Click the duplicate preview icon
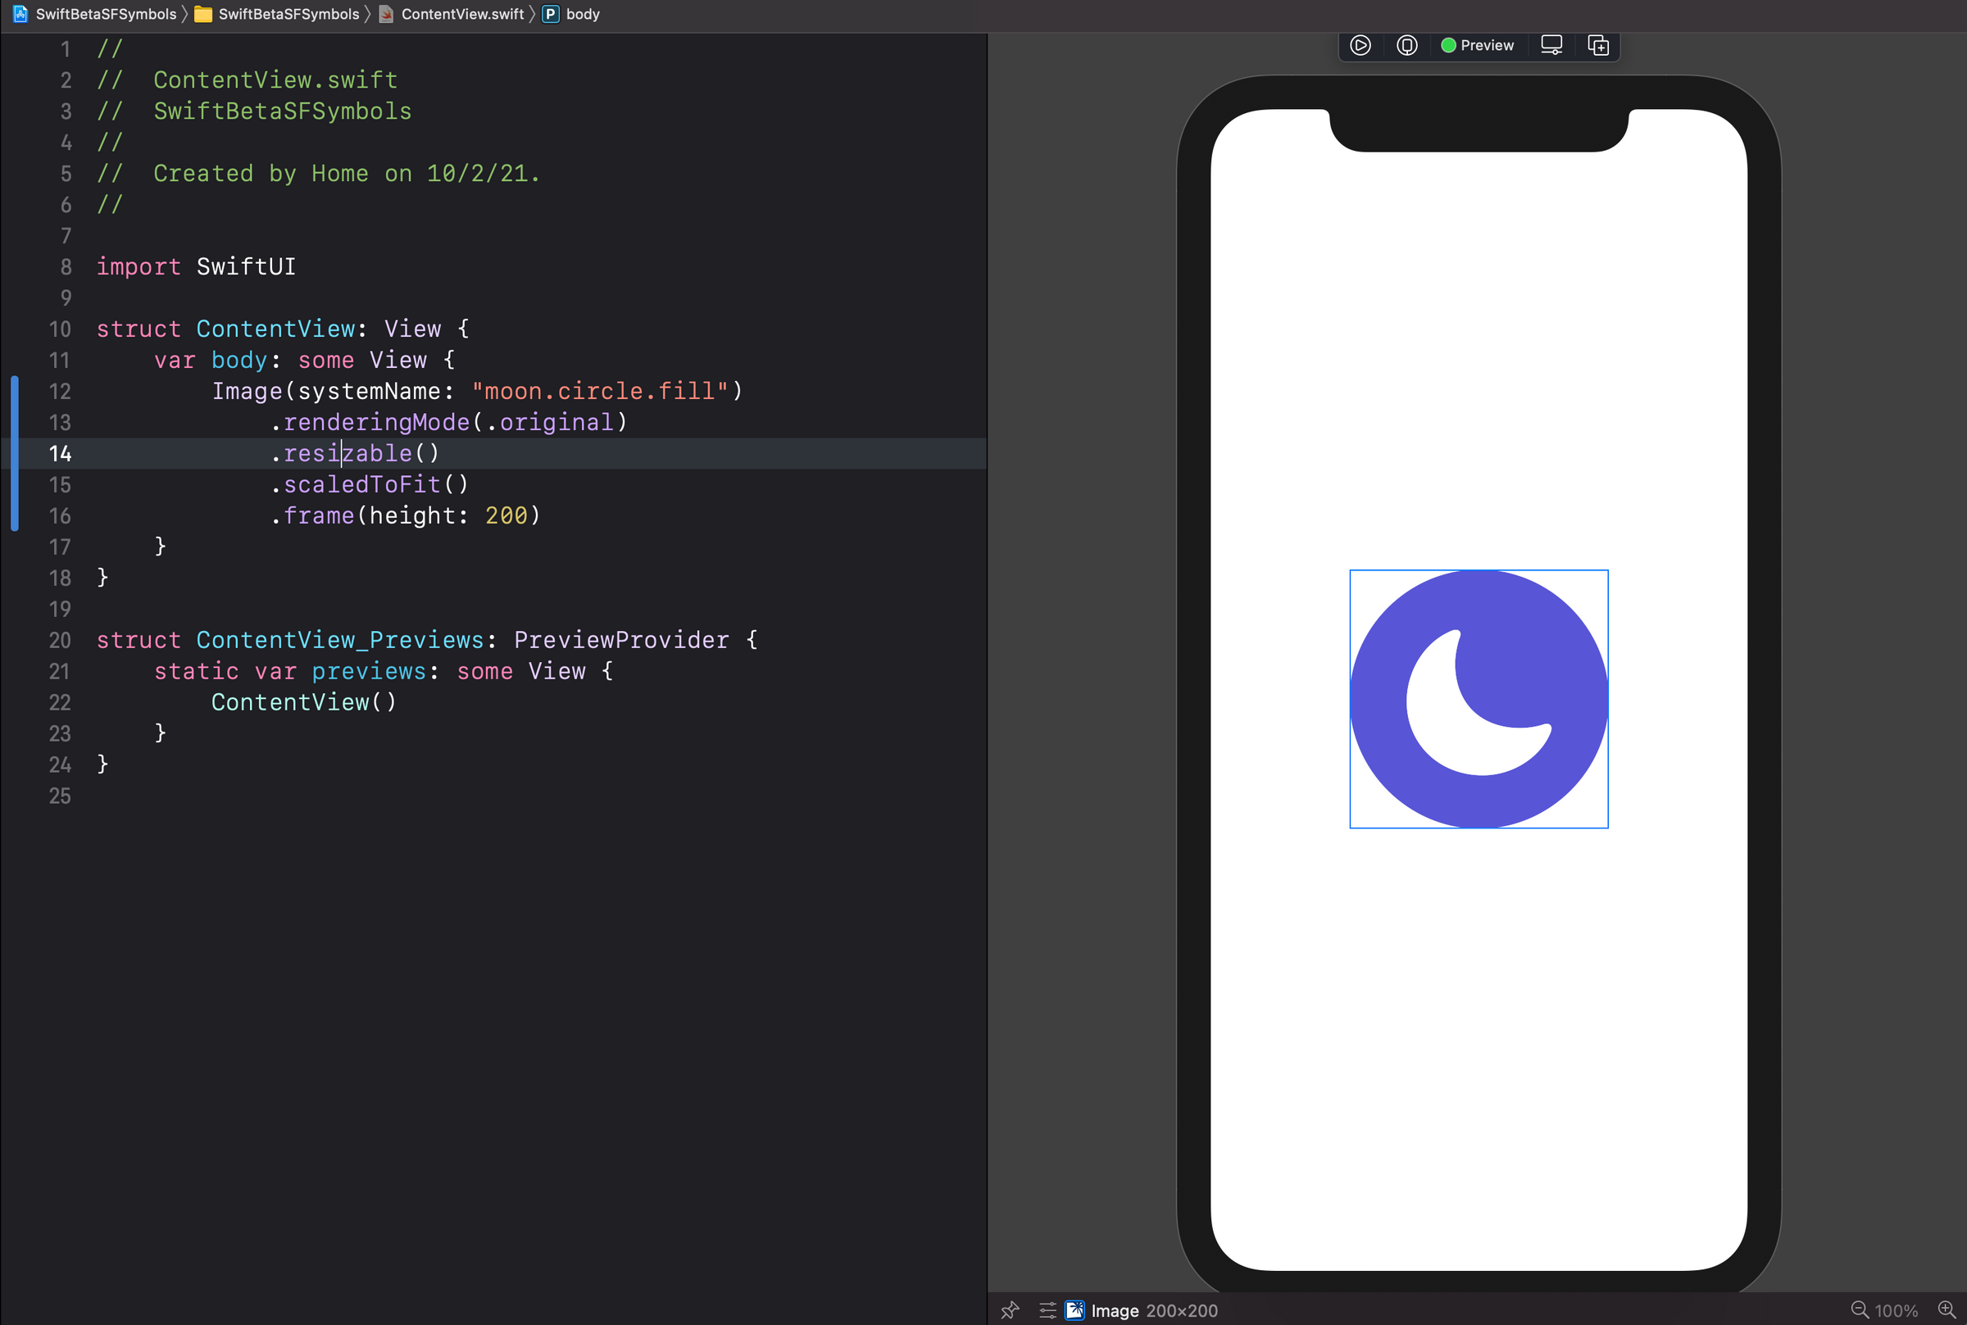The image size is (1967, 1325). click(x=1597, y=45)
